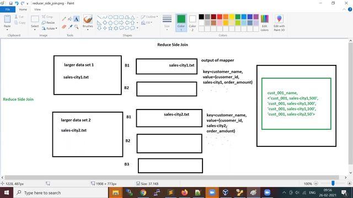Image resolution: width=353 pixels, height=198 pixels.
Task: Click the Paint Help question mark
Action: point(350,9)
